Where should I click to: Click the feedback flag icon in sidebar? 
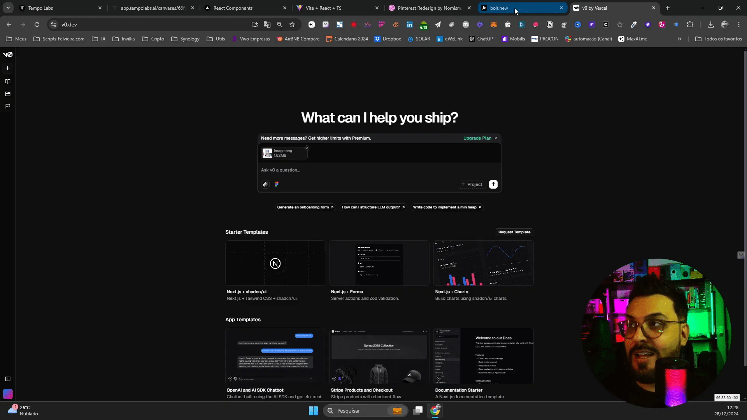(x=7, y=106)
